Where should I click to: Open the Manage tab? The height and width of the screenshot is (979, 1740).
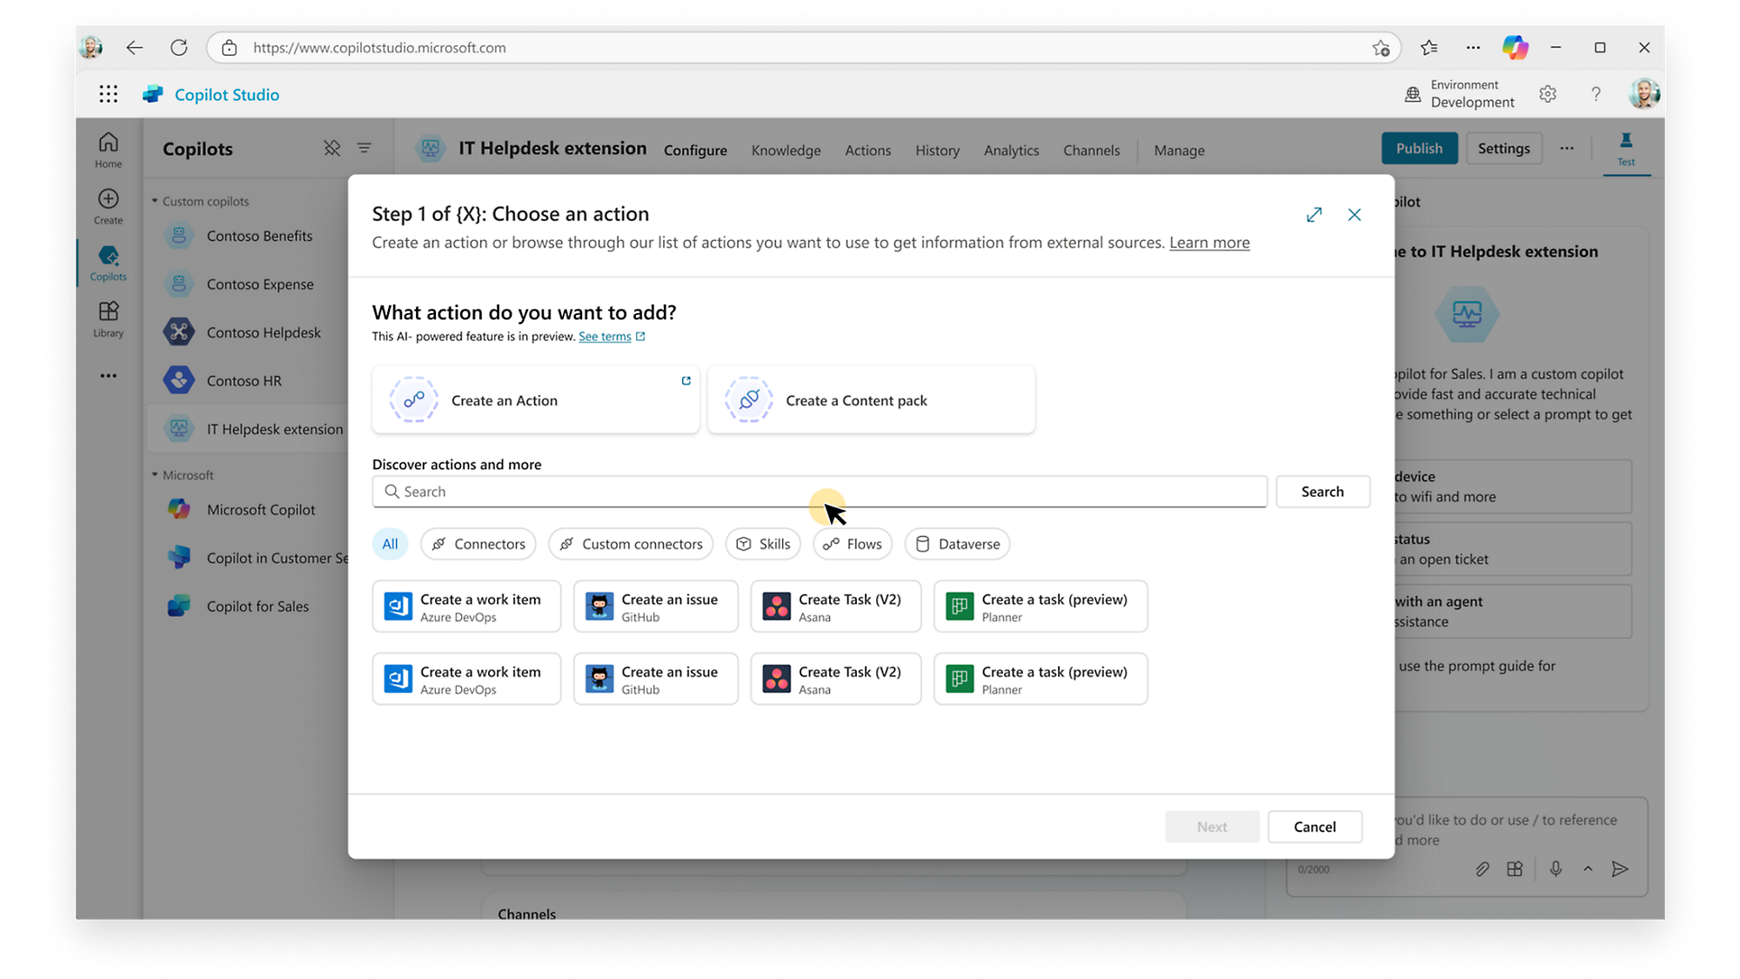point(1179,150)
